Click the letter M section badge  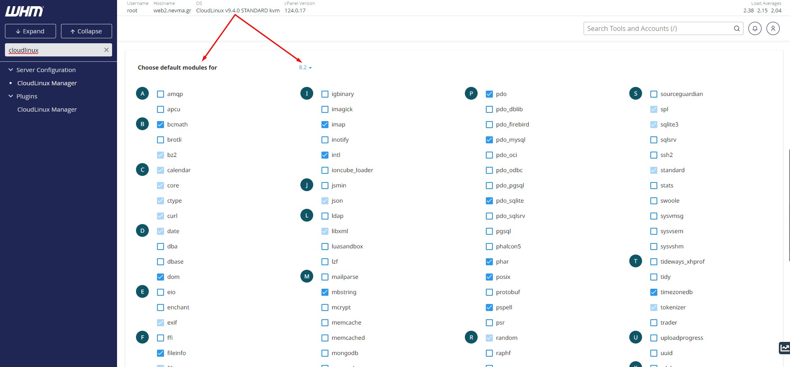pyautogui.click(x=307, y=276)
